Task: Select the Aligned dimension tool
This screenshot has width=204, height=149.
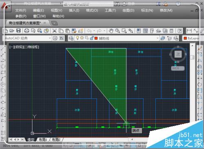Action: tap(196, 31)
